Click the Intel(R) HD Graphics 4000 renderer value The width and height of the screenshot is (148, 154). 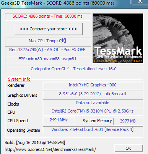click(x=93, y=85)
